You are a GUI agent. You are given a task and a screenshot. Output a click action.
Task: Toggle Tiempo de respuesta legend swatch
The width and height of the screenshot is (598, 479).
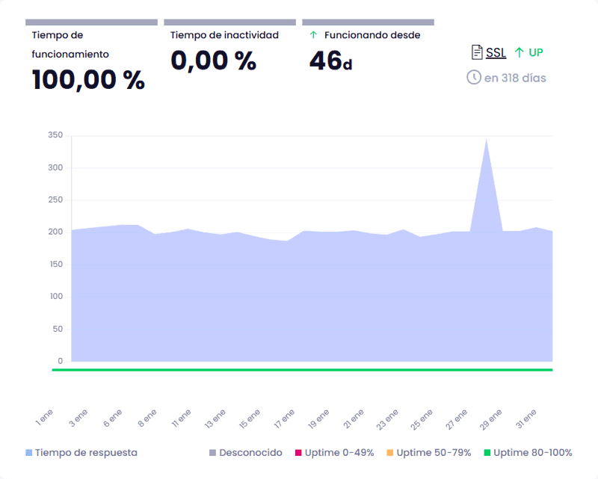(x=29, y=453)
